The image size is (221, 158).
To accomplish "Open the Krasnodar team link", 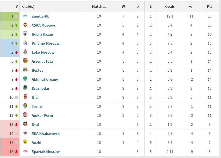I will [x=41, y=88].
